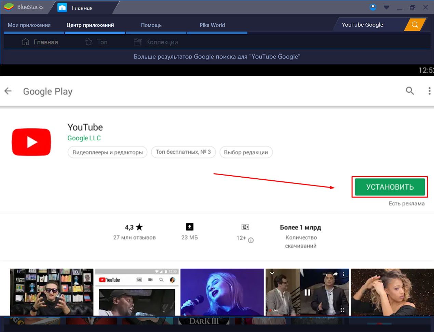Click the 27 млн отзывов text
This screenshot has width=434, height=332.
click(134, 238)
